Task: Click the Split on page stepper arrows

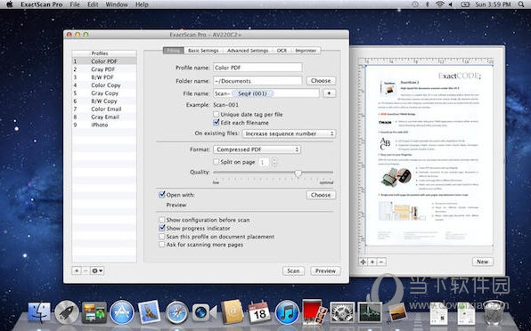Action: (x=274, y=162)
